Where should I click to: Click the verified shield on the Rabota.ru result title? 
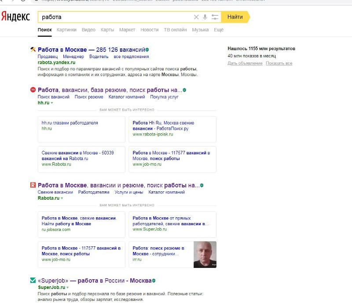point(202,185)
